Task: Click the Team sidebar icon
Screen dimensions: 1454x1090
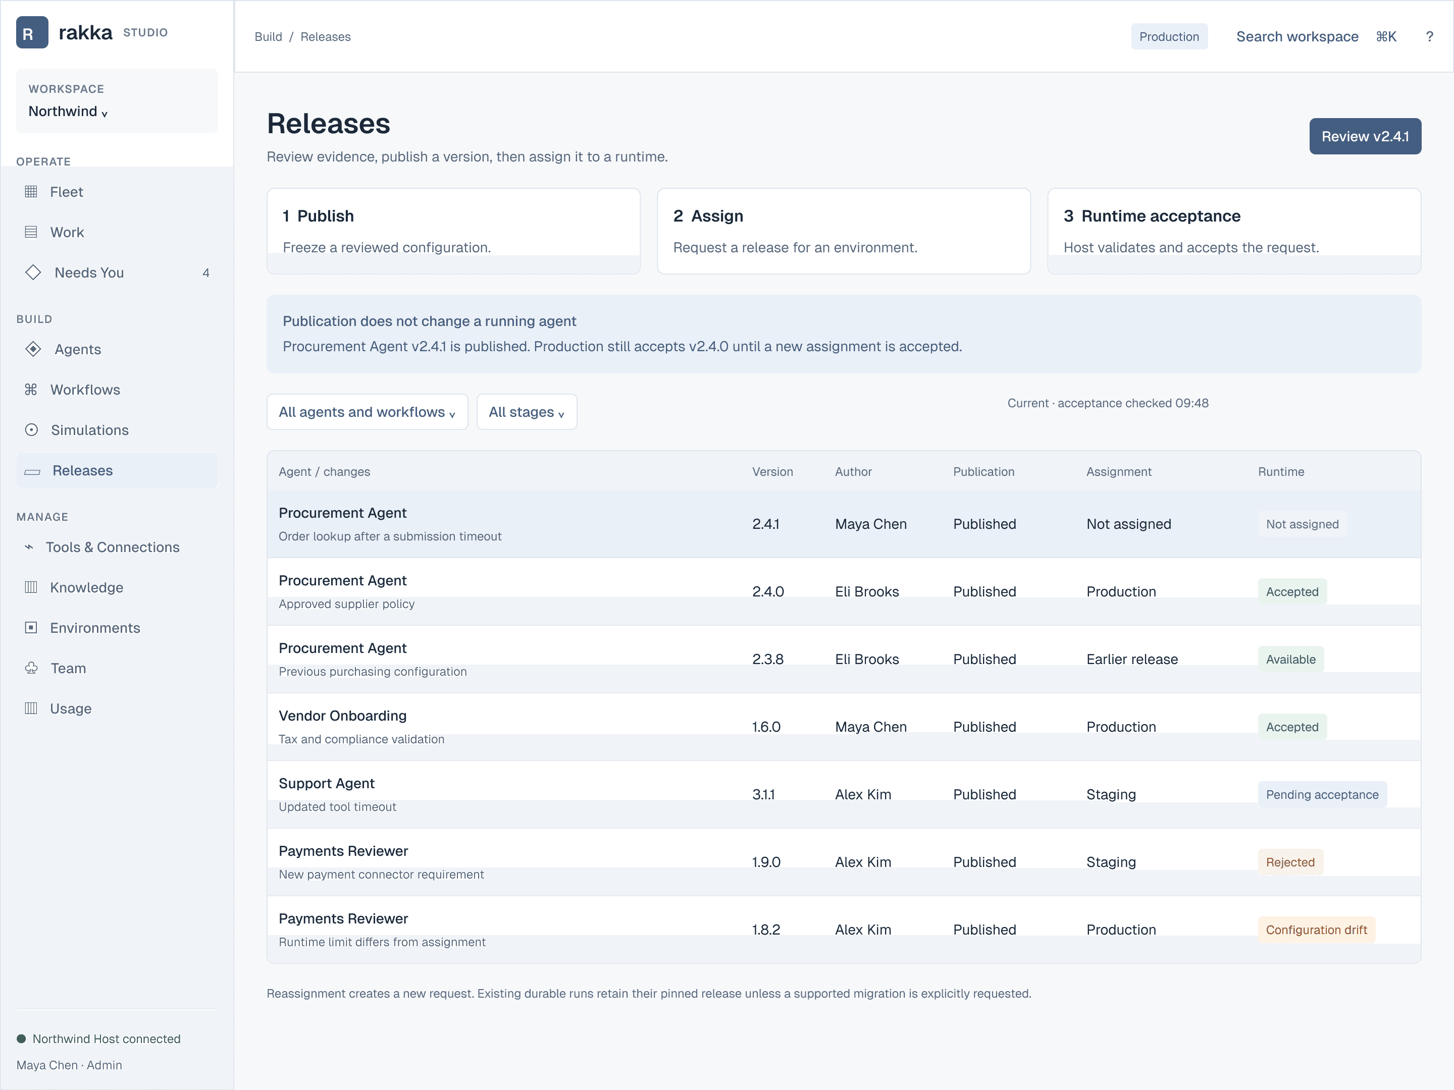Action: [31, 668]
